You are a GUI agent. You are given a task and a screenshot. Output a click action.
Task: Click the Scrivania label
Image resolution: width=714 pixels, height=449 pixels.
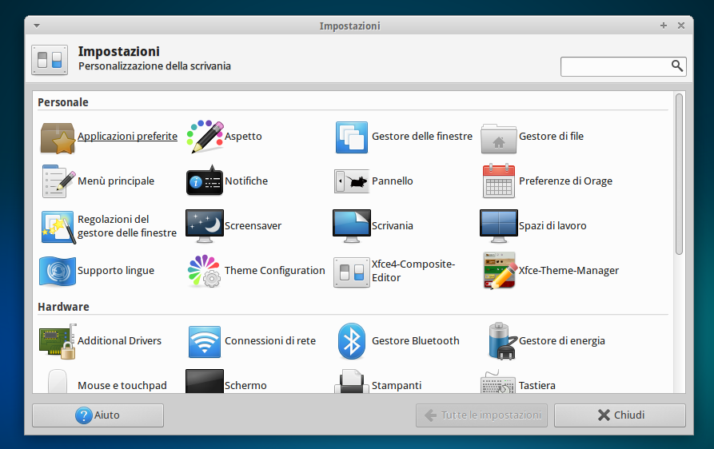pos(393,225)
